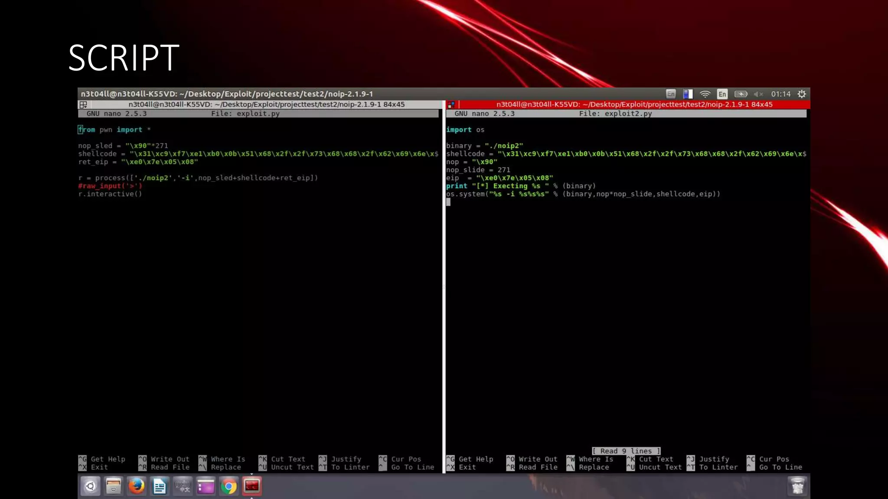Open the purple window dock icon

[206, 486]
